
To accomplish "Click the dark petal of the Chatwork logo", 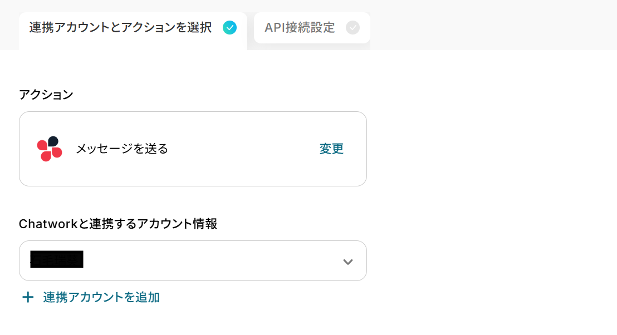I will [x=53, y=141].
